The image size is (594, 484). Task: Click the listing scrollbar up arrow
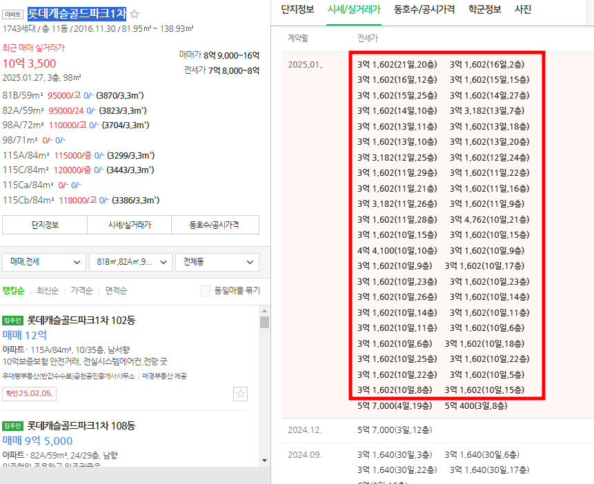[x=264, y=311]
